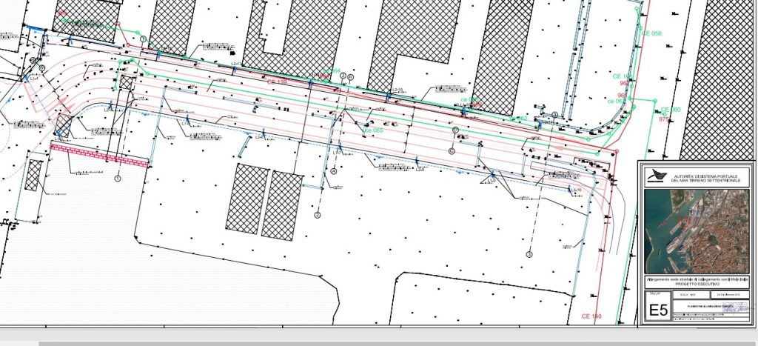758x346 pixels.
Task: Select the green CE 058 label
Action: click(651, 34)
